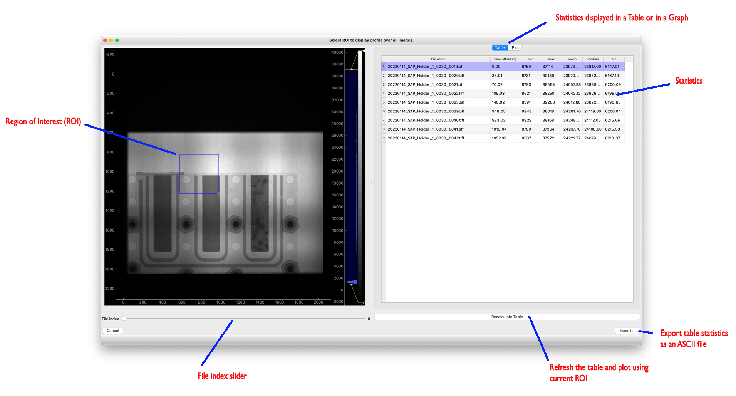Click the file name column header
Screen dimensions: 736x396
pos(438,59)
